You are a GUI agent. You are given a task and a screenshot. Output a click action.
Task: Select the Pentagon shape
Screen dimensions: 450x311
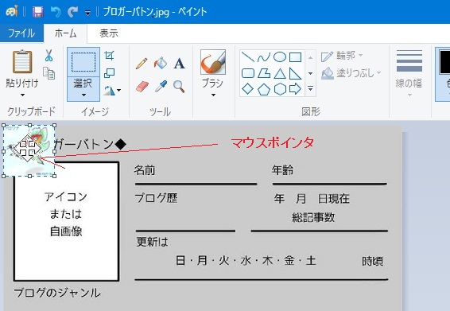pyautogui.click(x=264, y=89)
